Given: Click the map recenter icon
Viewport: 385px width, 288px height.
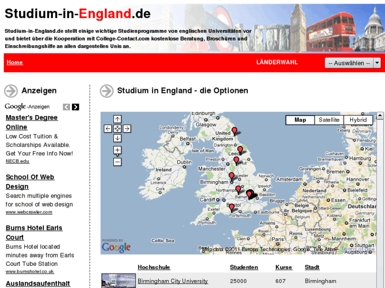Looking at the screenshot, I should coord(118,129).
